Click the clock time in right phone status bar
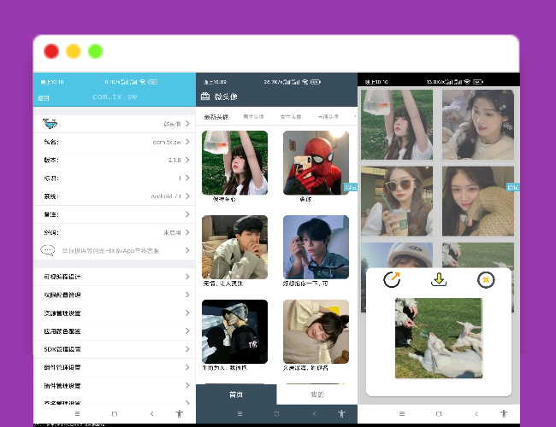 coord(376,82)
